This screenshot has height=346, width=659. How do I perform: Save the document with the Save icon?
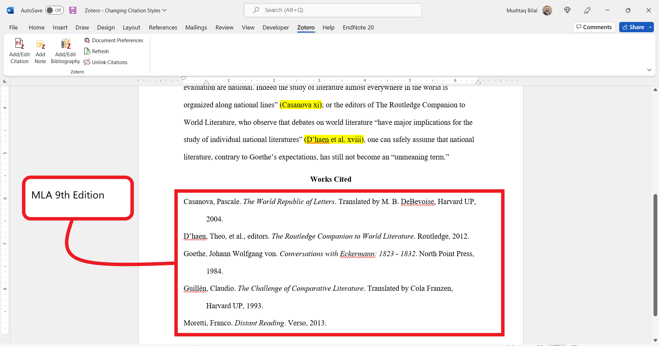(72, 10)
